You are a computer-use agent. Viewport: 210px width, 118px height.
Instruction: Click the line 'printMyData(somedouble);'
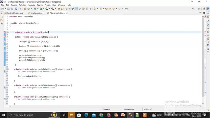(x=32, y=58)
